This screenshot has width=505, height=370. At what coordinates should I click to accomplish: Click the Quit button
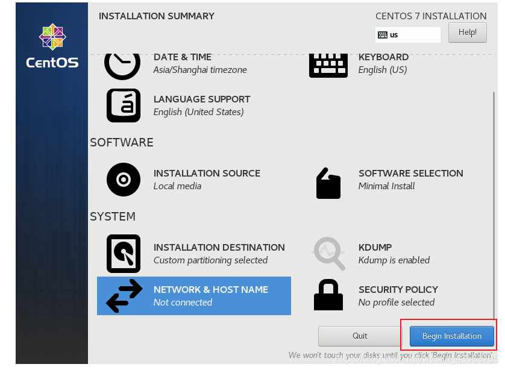[360, 336]
